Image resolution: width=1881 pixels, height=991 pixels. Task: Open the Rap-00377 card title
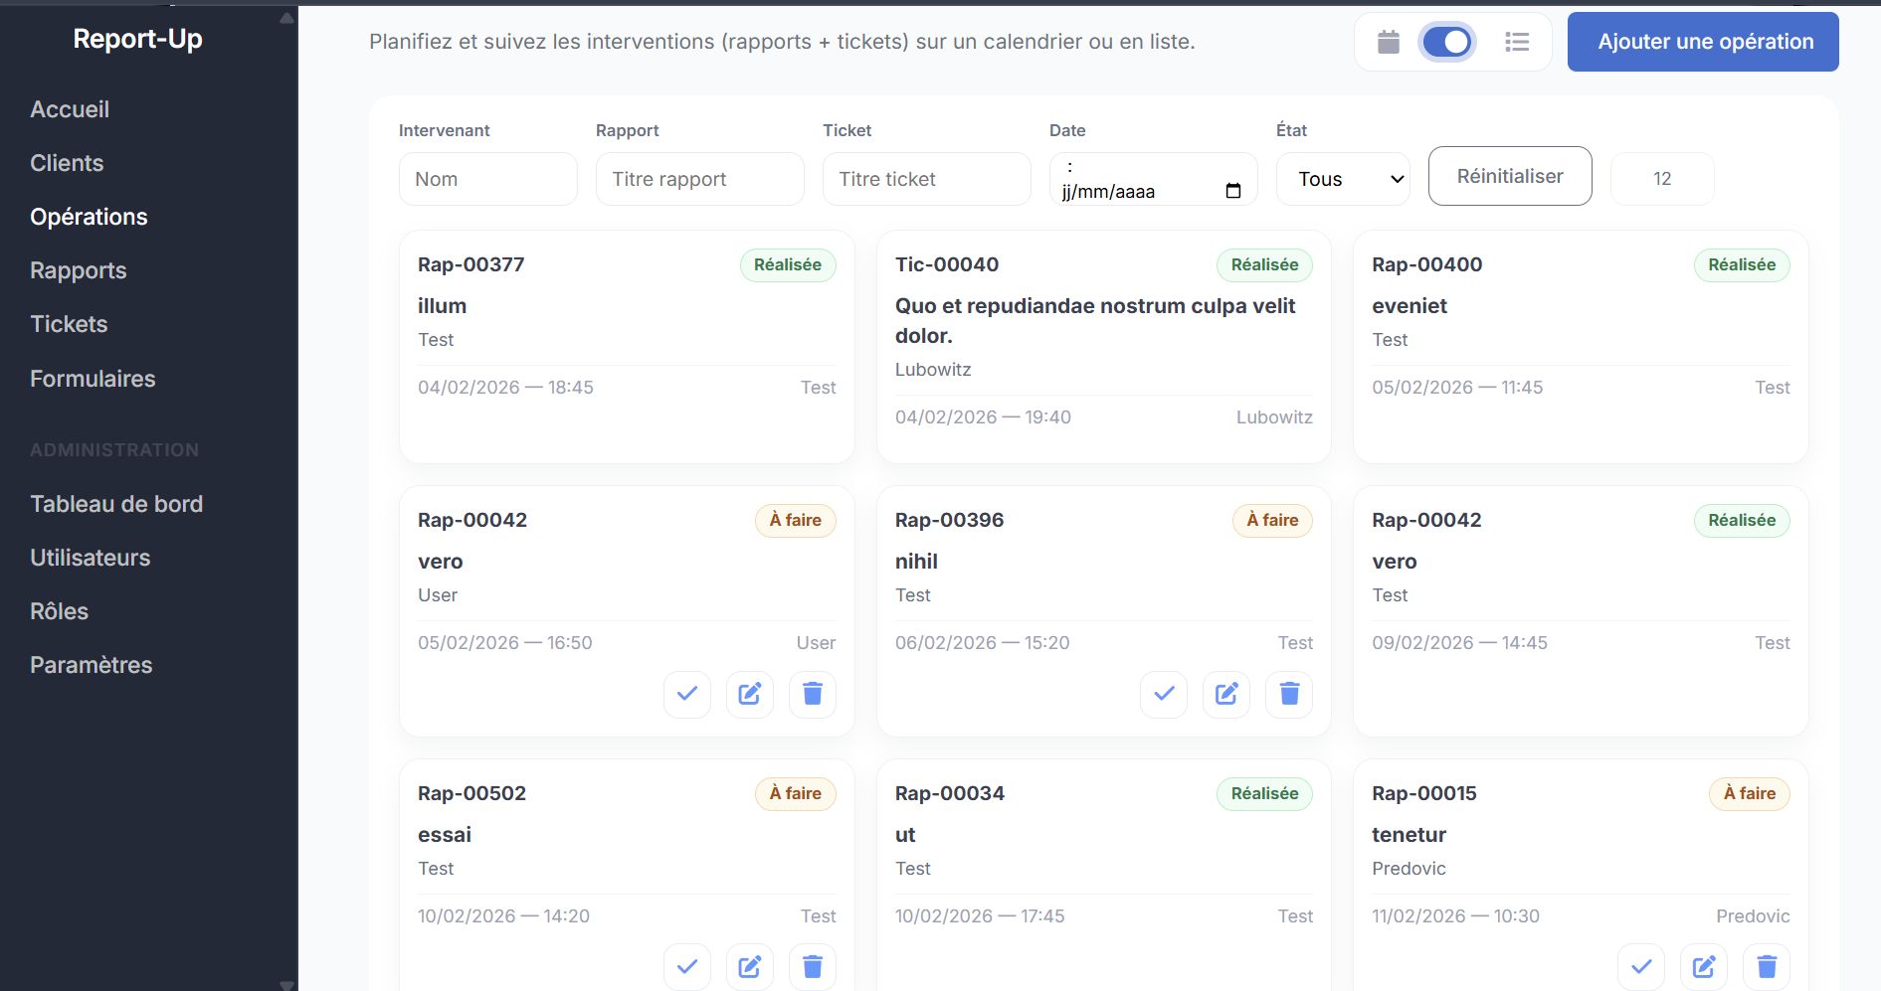pos(471,264)
